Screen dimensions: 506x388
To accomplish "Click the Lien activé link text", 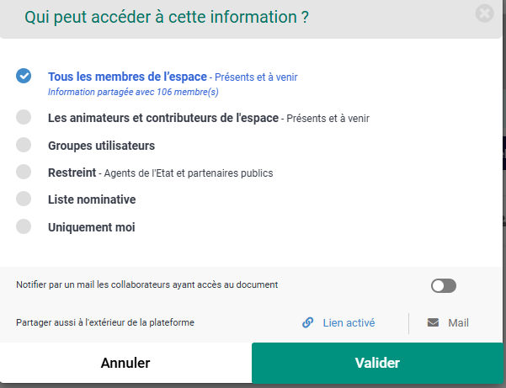I will click(x=349, y=322).
